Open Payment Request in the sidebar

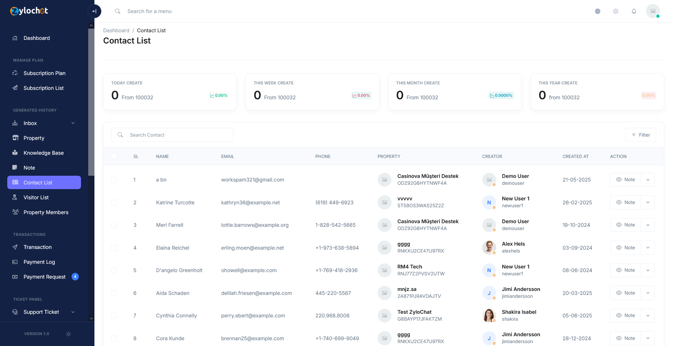pos(44,277)
